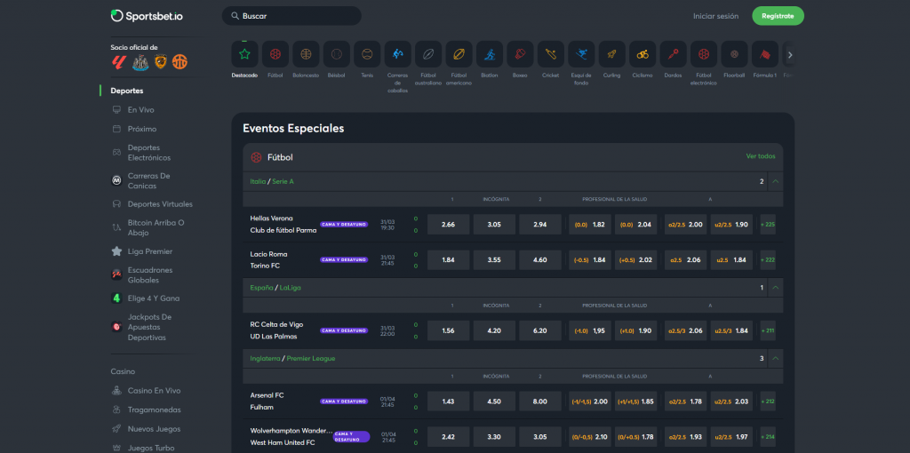The image size is (910, 453).
Task: Open the Floorball sport icon
Action: click(734, 54)
